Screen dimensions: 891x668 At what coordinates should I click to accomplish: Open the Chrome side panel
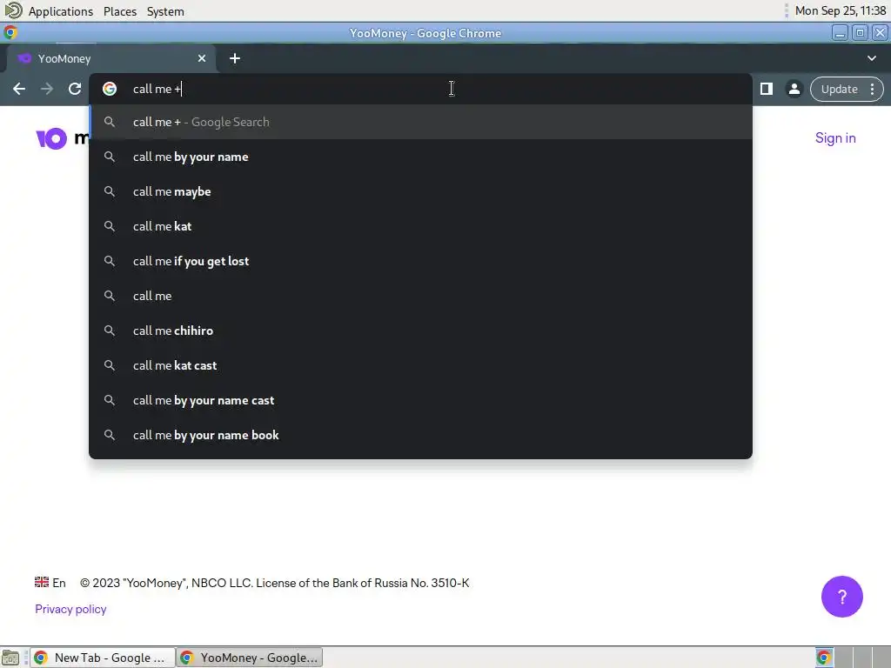[x=767, y=90]
